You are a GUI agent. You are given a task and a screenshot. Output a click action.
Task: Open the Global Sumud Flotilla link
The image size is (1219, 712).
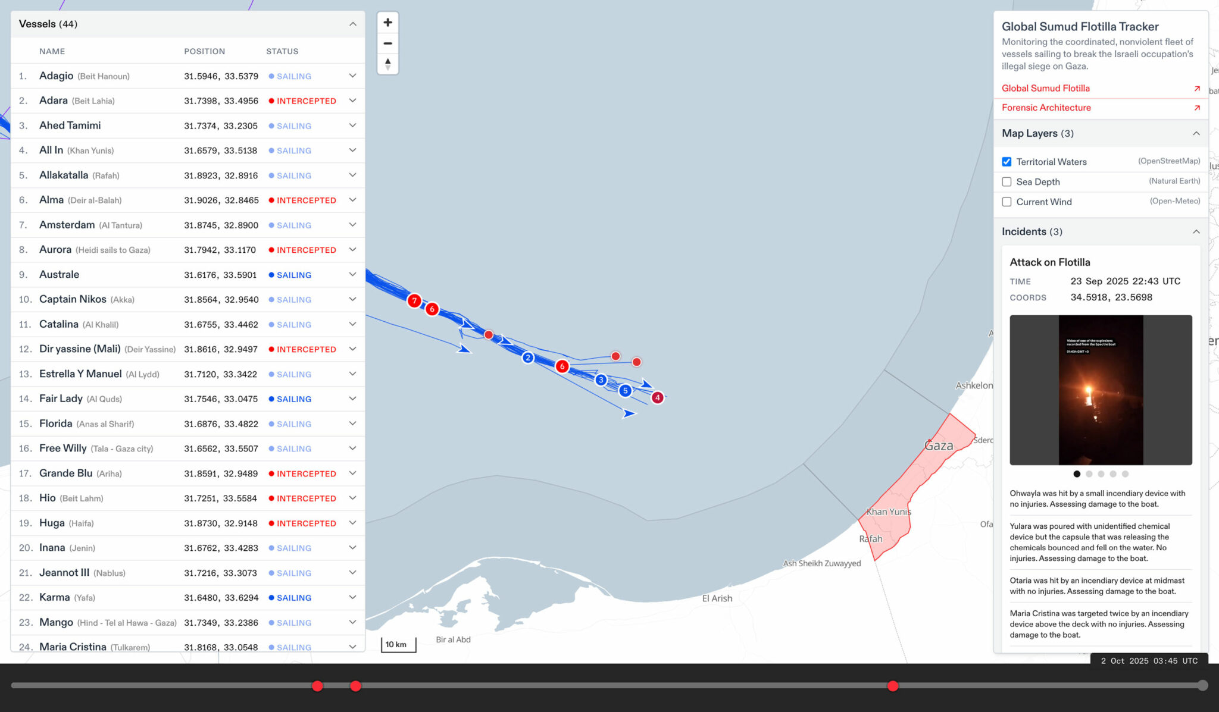coord(1046,88)
